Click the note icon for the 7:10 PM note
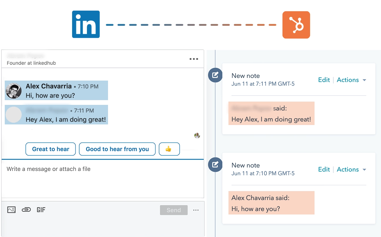 (215, 165)
